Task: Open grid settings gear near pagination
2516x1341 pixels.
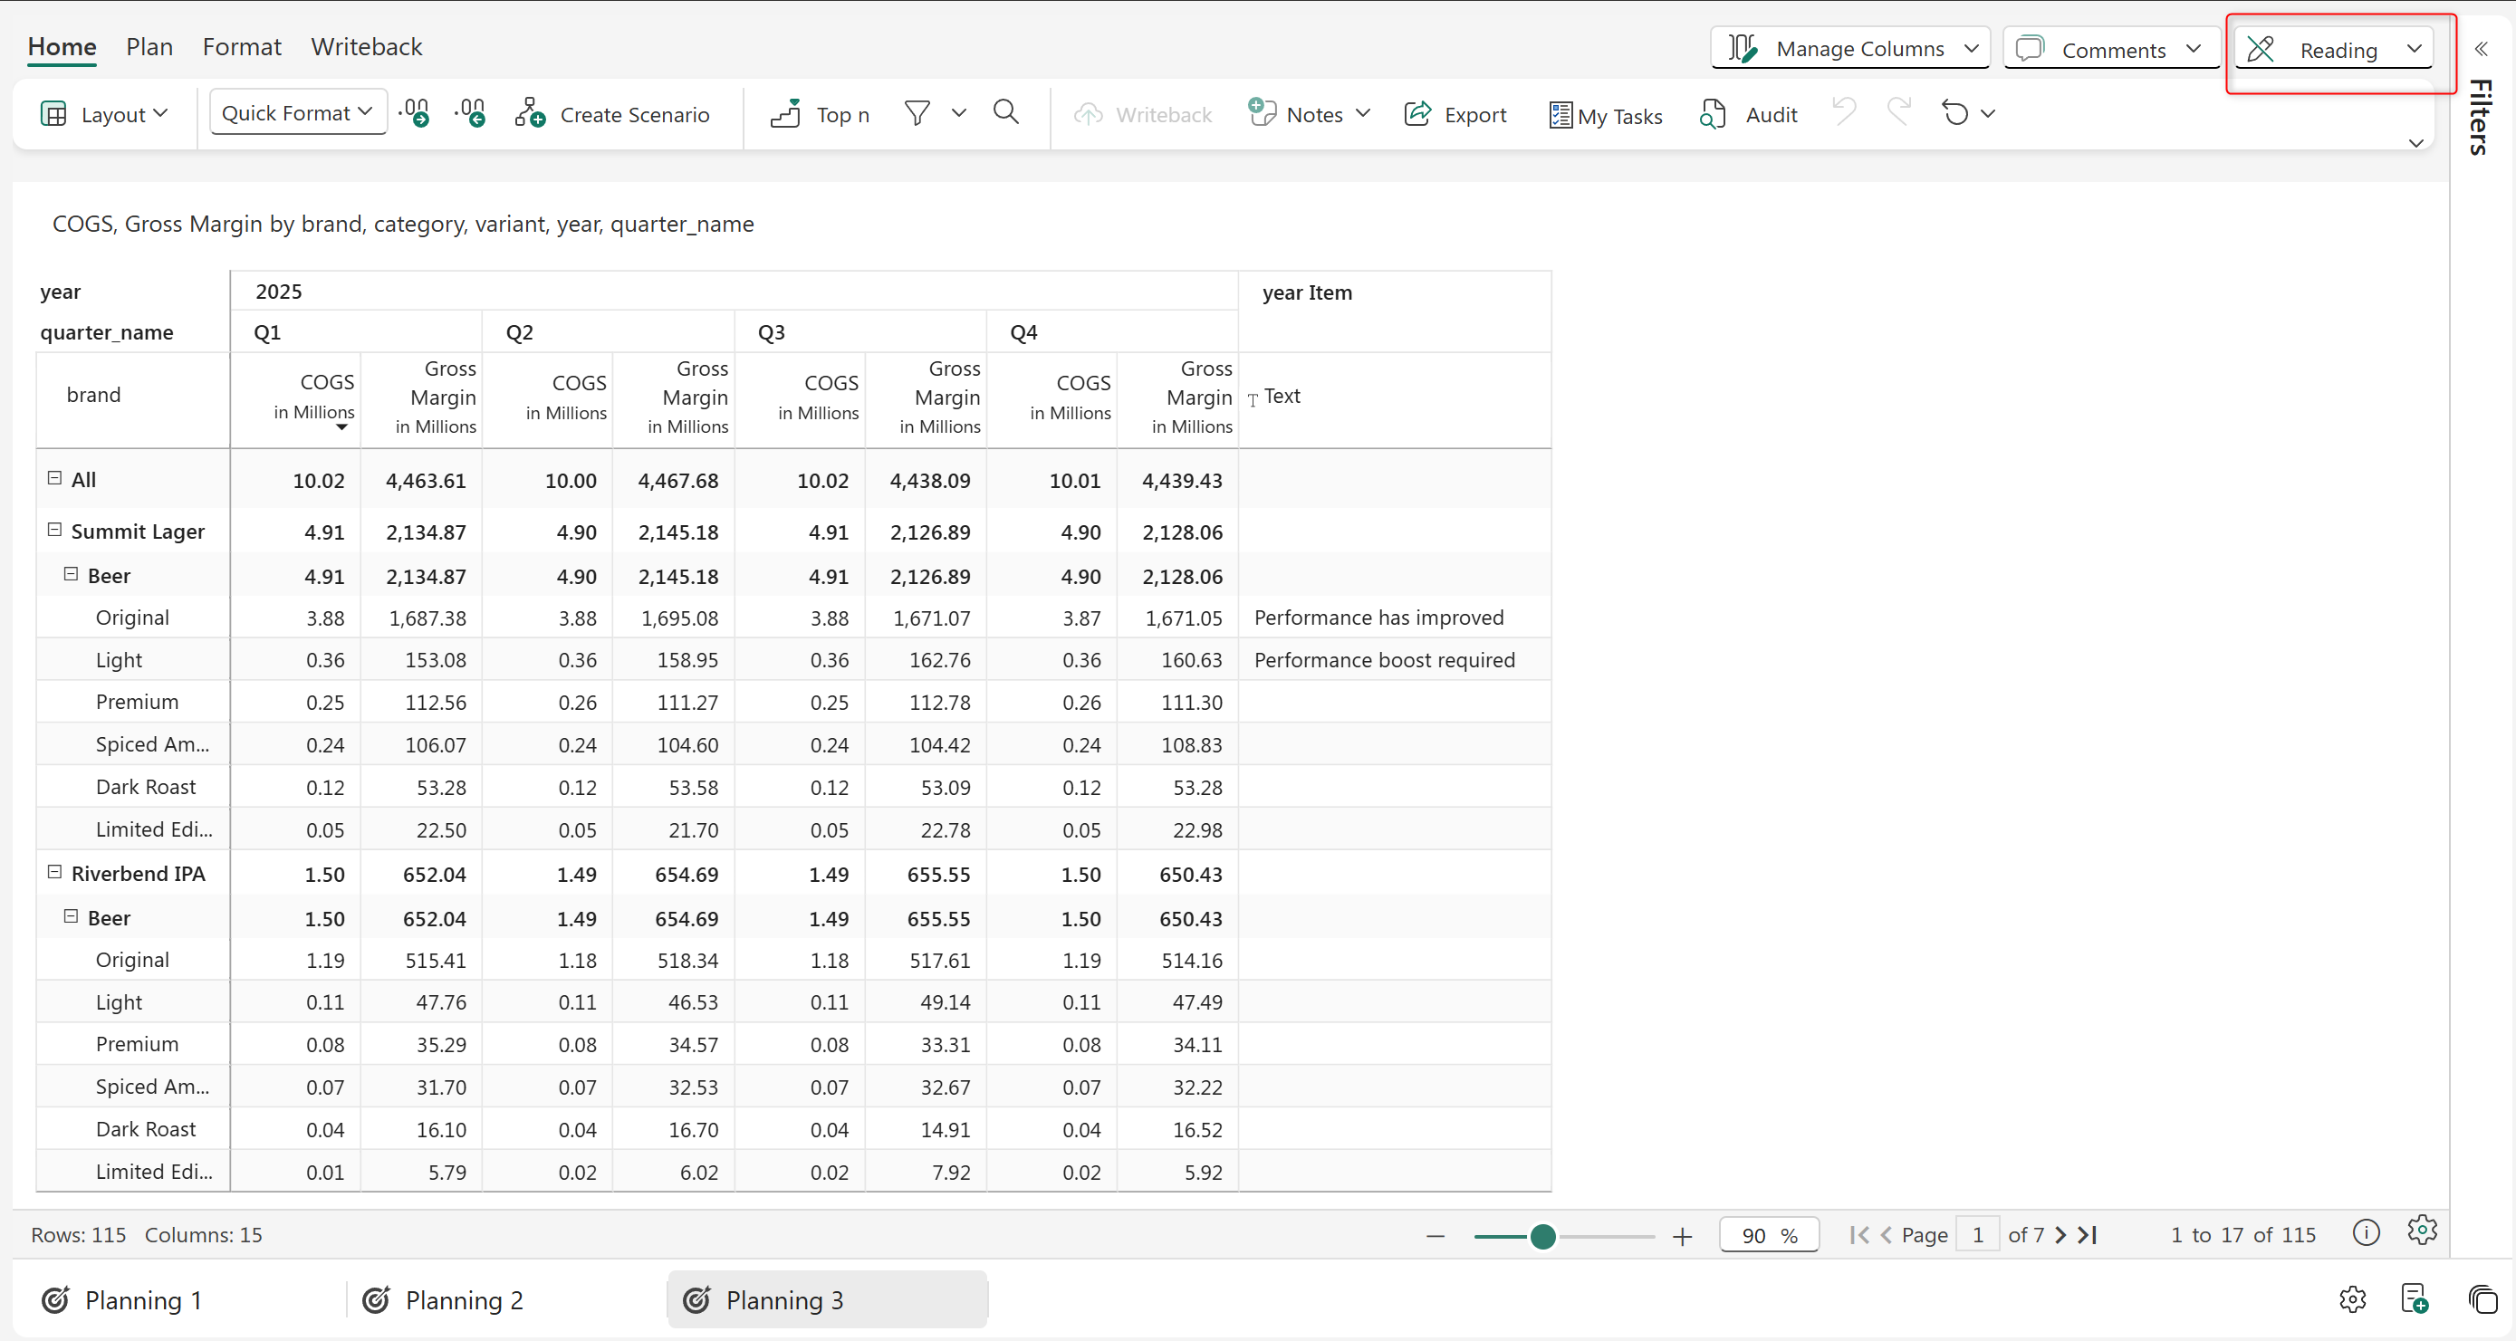Action: point(2421,1231)
